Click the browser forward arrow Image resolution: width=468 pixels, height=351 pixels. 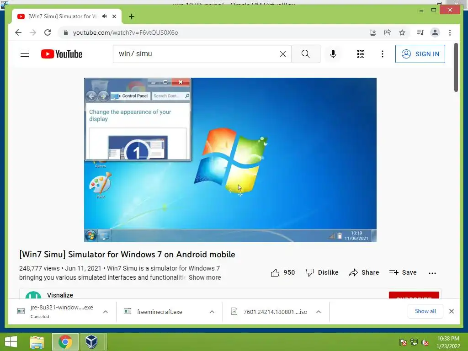tap(33, 32)
